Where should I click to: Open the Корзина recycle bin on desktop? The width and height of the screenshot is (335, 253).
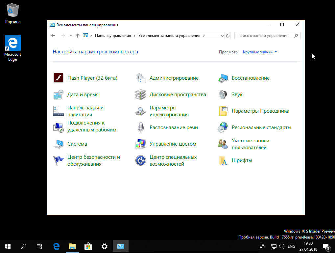point(12,13)
